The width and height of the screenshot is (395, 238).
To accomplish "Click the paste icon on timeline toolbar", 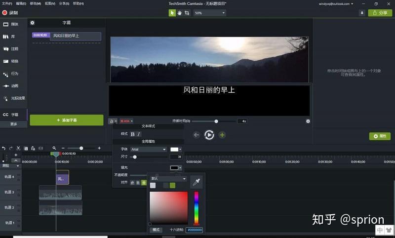I will (x=33, y=148).
